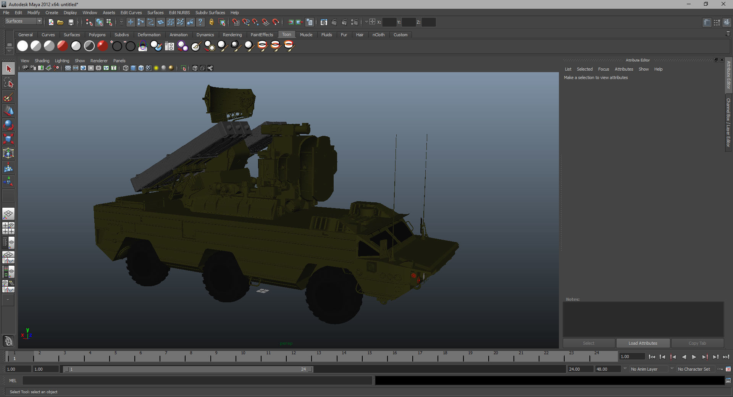Screen dimensions: 733x397
Task: Select the Select Tool arrow
Action: (8, 69)
